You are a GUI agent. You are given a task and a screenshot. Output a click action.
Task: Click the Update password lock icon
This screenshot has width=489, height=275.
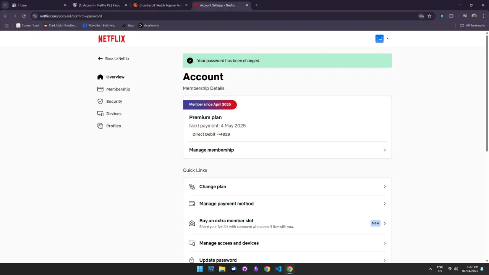(192, 260)
